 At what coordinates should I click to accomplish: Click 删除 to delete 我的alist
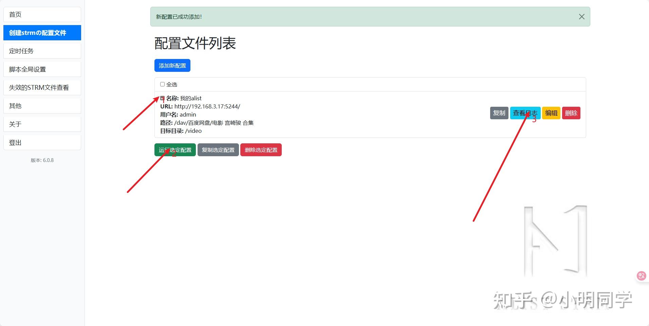click(571, 113)
